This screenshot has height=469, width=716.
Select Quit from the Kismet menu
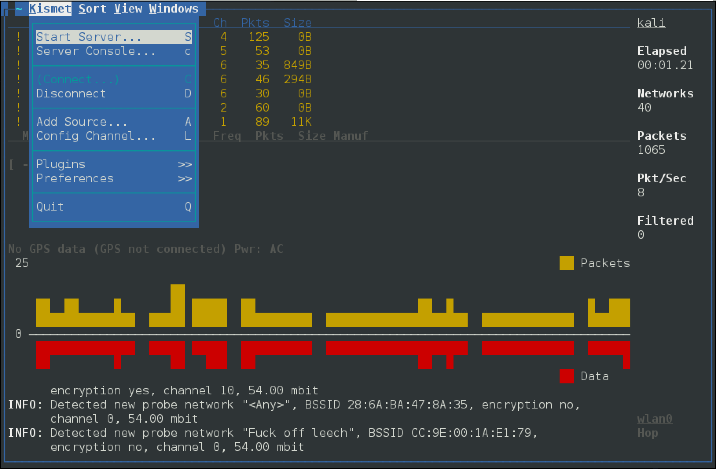[50, 206]
